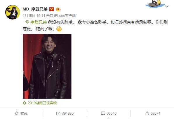174x119 pixels.
Task: Click the iPhone客户端 source link
Action: [65, 16]
